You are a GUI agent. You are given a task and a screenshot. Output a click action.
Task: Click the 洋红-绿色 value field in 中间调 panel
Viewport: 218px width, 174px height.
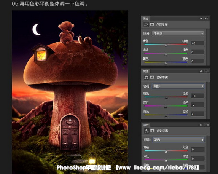(x=197, y=52)
